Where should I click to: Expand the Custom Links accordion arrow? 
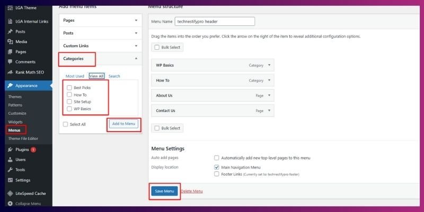click(x=136, y=46)
